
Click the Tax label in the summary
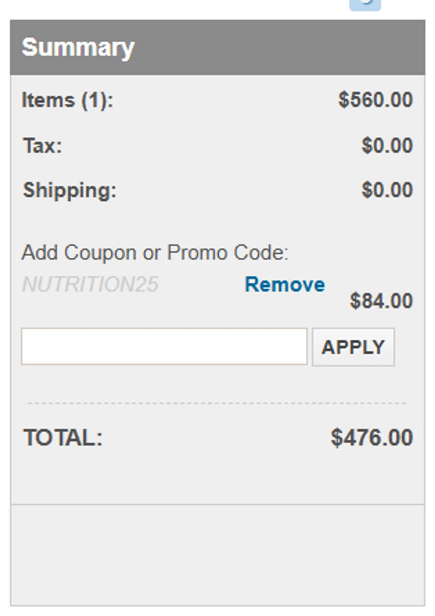tap(43, 145)
